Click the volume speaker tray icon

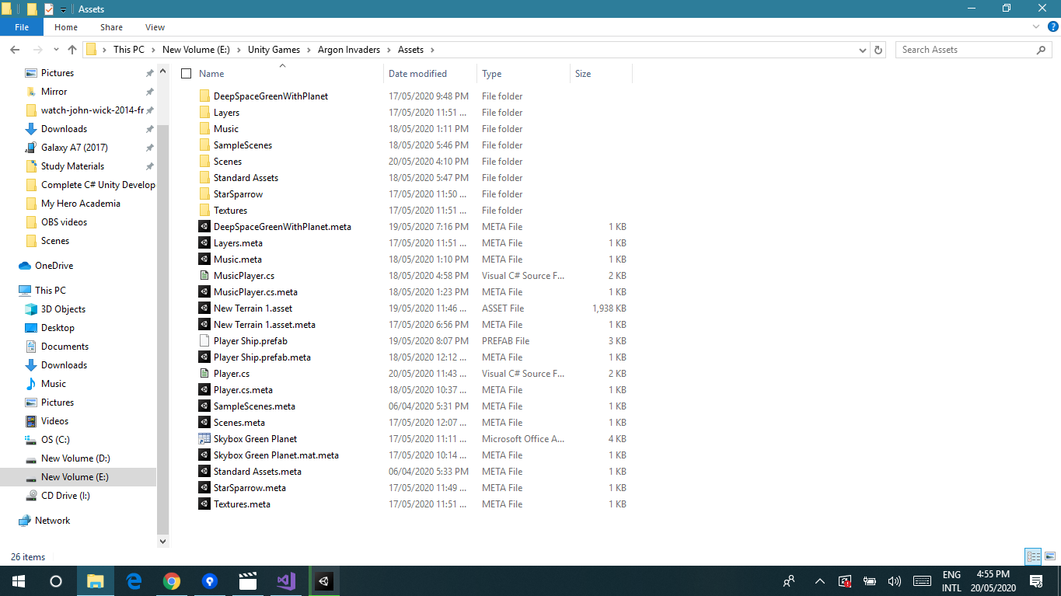click(895, 580)
